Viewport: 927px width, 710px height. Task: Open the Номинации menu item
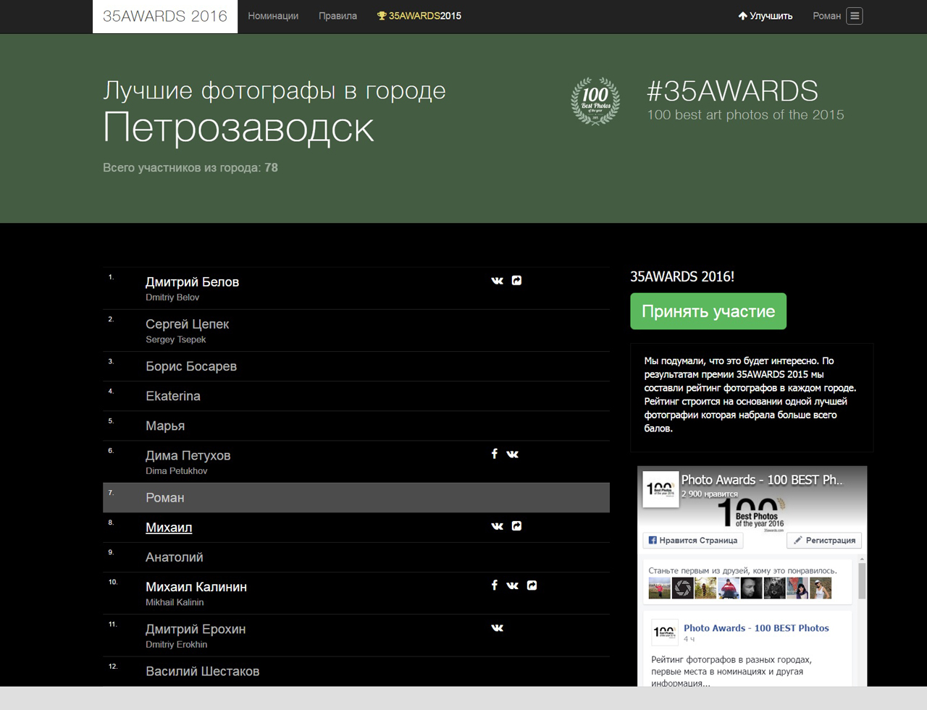point(273,16)
